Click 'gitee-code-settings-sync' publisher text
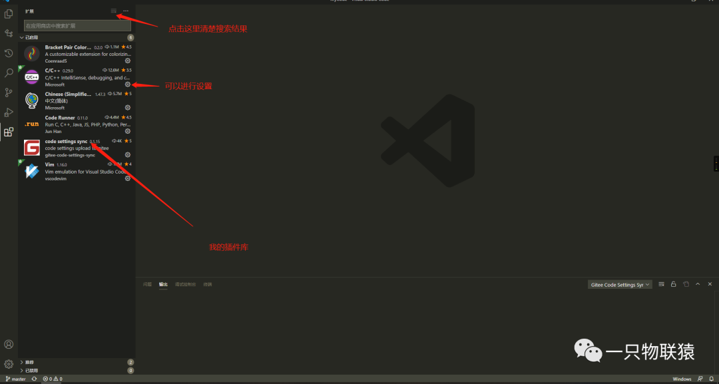The image size is (719, 384). [x=70, y=155]
